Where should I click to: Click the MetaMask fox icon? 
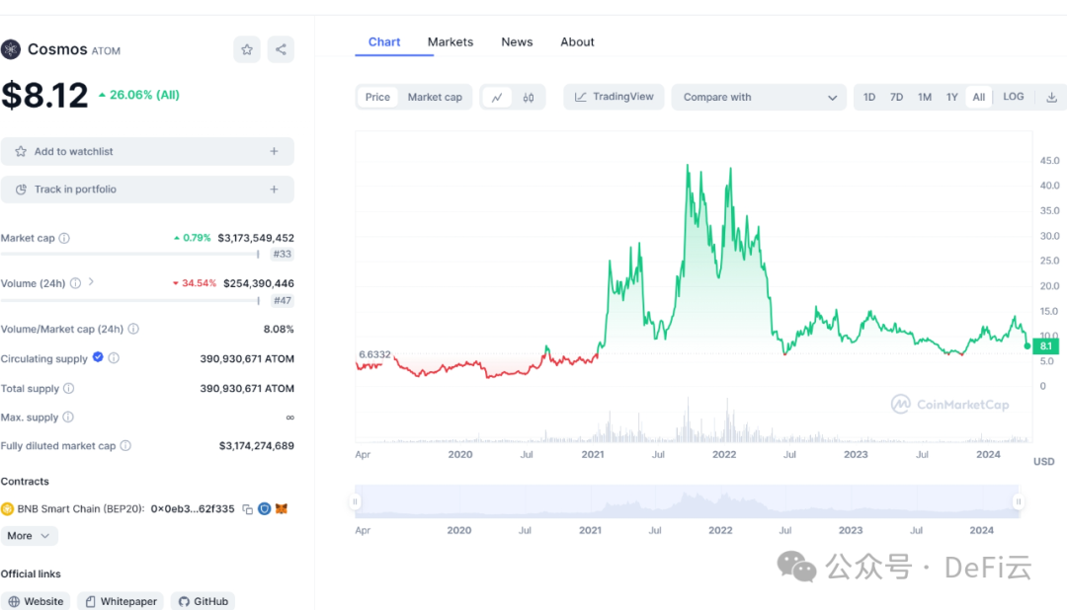(x=282, y=509)
